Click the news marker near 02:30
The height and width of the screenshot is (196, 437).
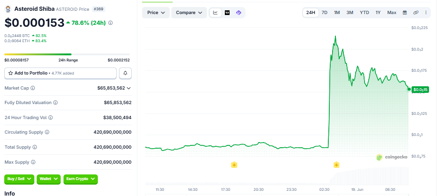click(x=336, y=165)
